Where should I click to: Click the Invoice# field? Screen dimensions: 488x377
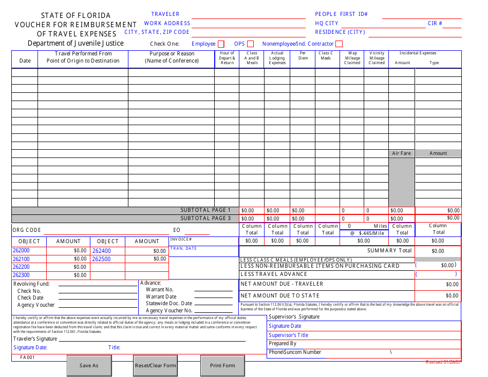211,241
